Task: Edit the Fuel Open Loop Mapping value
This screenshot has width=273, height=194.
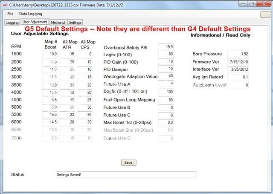Action: tap(166, 100)
